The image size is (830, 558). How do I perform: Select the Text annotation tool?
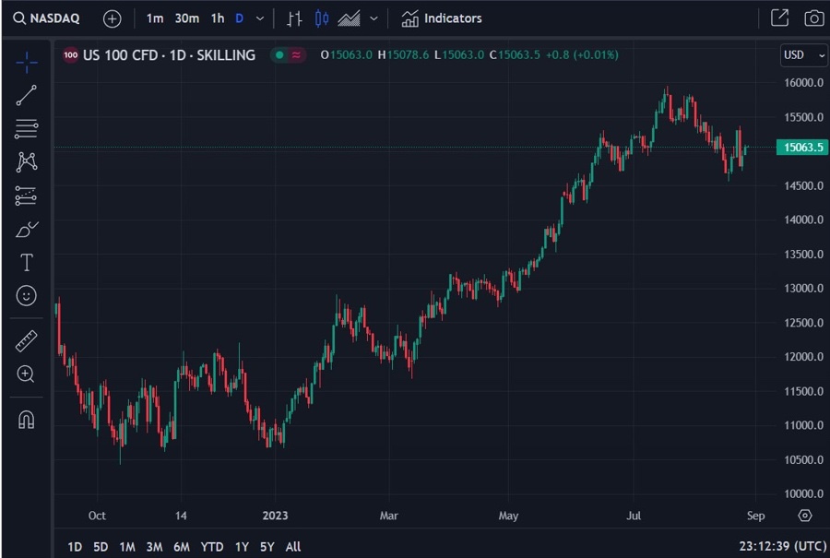(x=27, y=263)
